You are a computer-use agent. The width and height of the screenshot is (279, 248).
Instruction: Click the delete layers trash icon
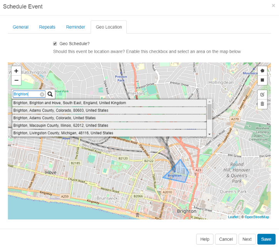click(262, 104)
